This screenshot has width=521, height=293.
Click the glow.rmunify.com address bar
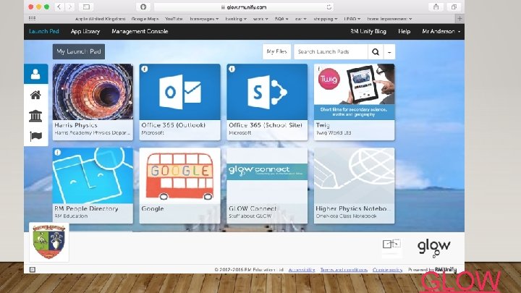[x=244, y=7]
